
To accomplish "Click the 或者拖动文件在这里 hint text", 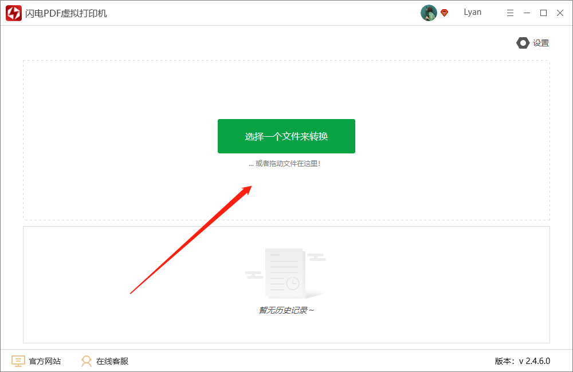I will [285, 164].
